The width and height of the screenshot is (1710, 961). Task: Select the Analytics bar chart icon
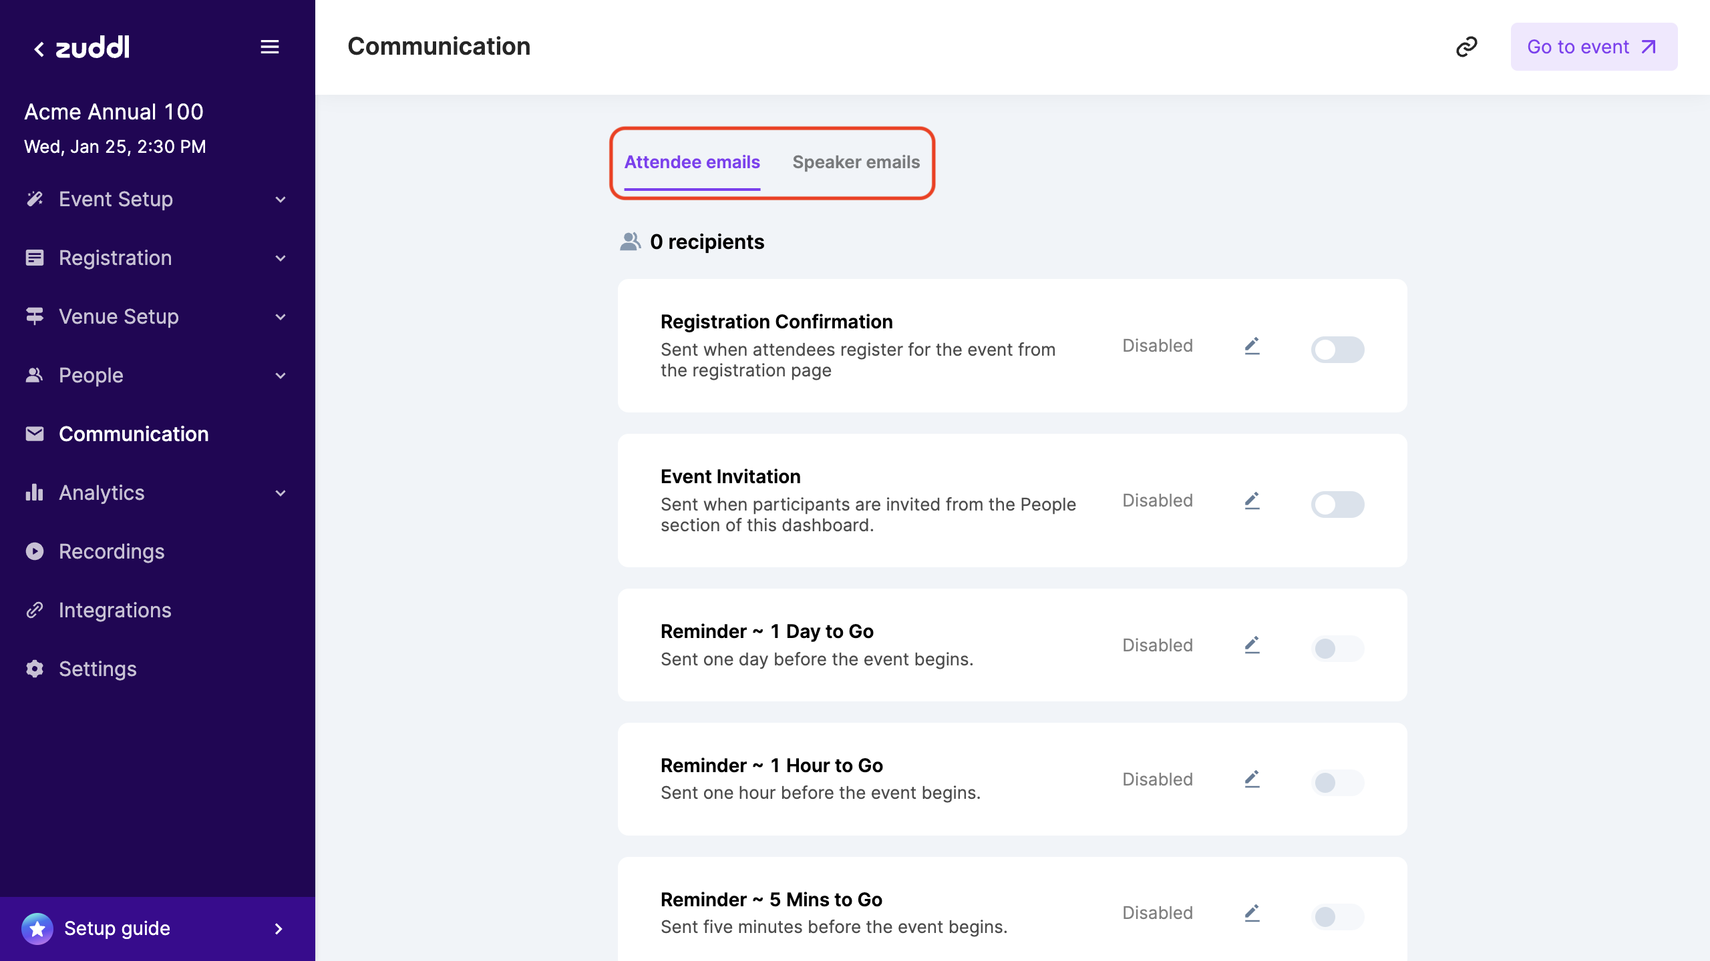coord(35,493)
